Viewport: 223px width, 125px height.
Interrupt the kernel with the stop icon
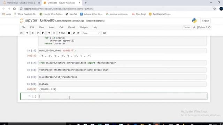point(69,33)
